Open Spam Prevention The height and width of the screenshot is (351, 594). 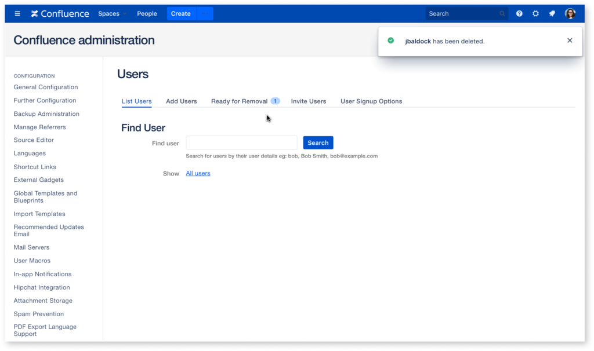39,314
